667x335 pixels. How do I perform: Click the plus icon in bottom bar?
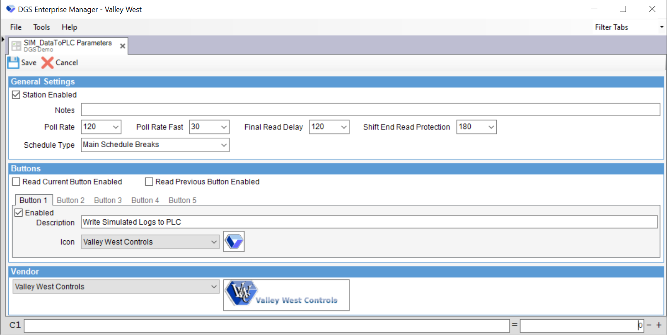(659, 325)
